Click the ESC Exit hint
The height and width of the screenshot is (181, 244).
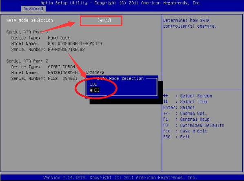click(x=176, y=137)
